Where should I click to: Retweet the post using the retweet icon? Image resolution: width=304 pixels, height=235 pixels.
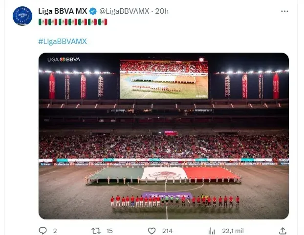pyautogui.click(x=96, y=231)
